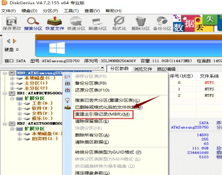This screenshot has width=222, height=175.
Task: Open the 分区(P) menu
Action: [50, 11]
